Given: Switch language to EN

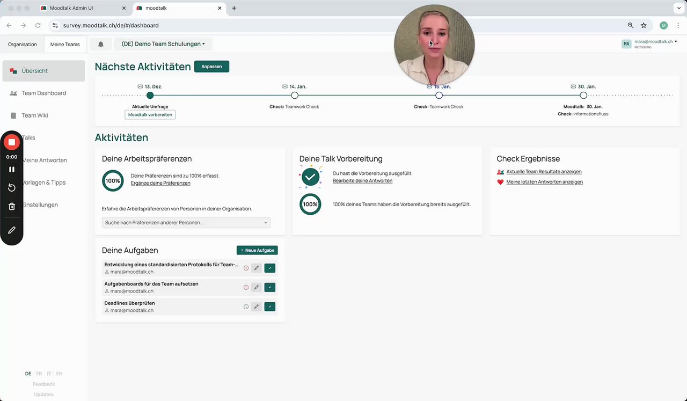Looking at the screenshot, I should coord(59,374).
